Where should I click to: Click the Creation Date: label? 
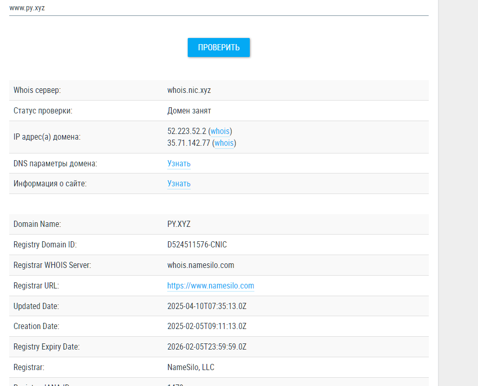[x=36, y=326]
